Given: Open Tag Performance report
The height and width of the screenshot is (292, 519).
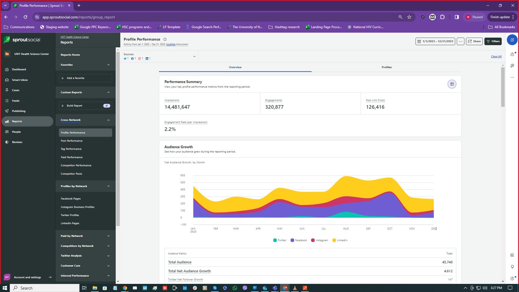Looking at the screenshot, I should pyautogui.click(x=71, y=149).
